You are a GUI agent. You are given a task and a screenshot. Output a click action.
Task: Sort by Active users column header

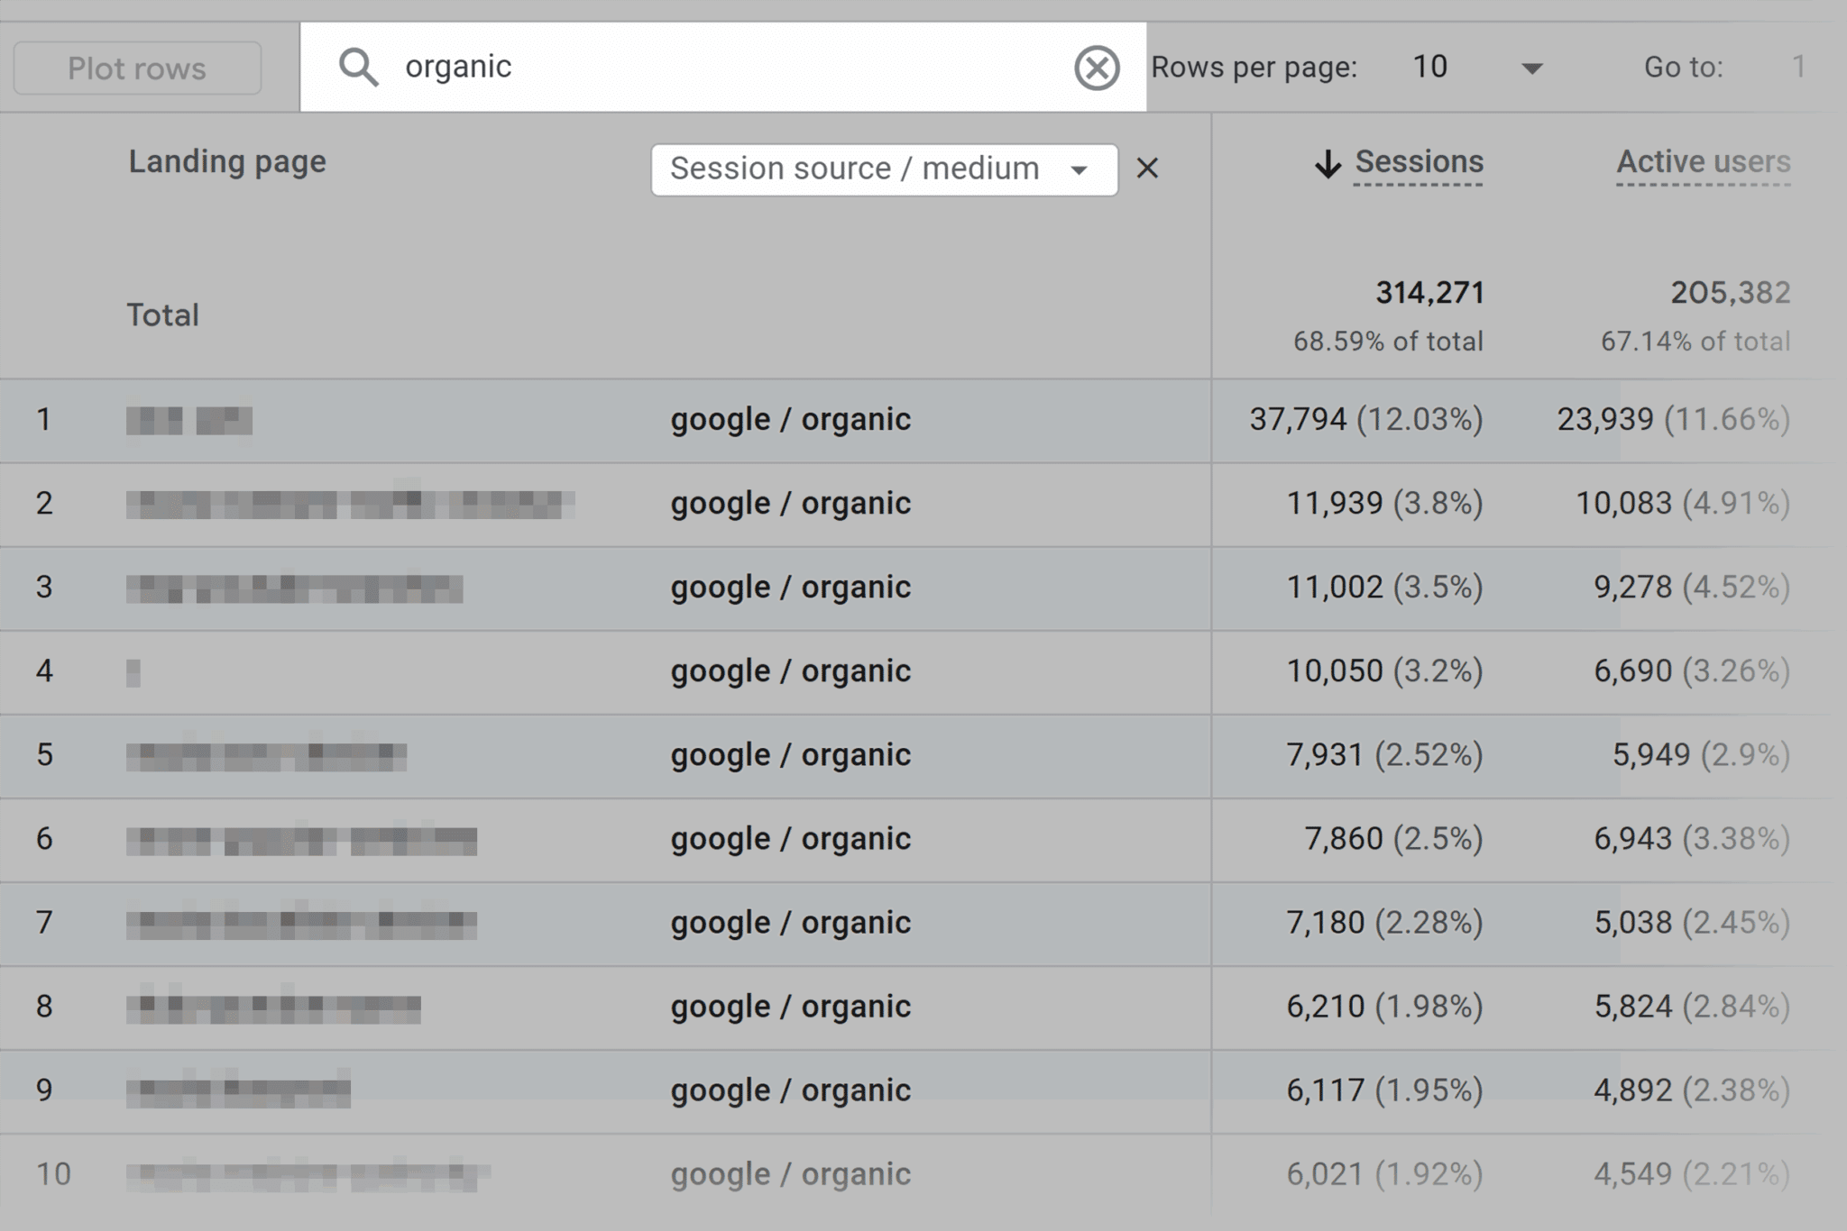click(1703, 162)
